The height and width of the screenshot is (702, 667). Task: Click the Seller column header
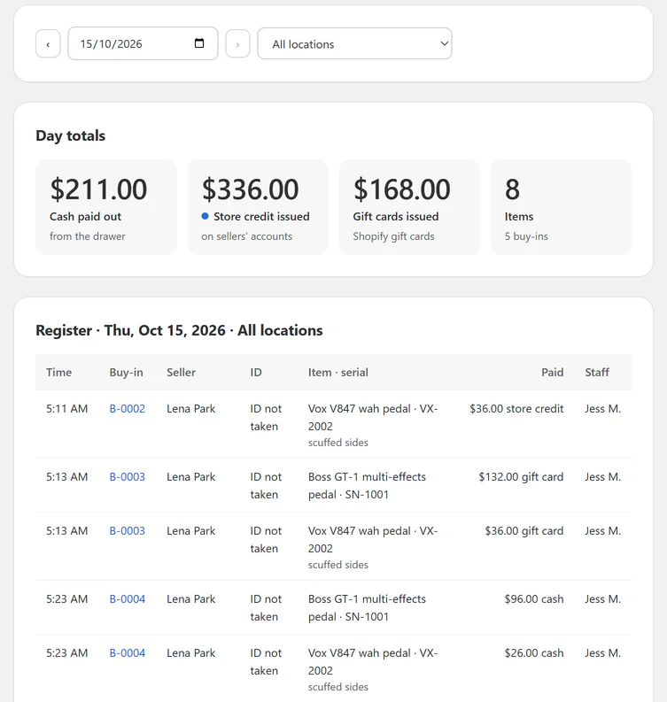[181, 373]
